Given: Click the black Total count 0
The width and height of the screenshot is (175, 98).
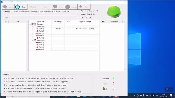Looking at the screenshot, I should pyautogui.click(x=113, y=89).
